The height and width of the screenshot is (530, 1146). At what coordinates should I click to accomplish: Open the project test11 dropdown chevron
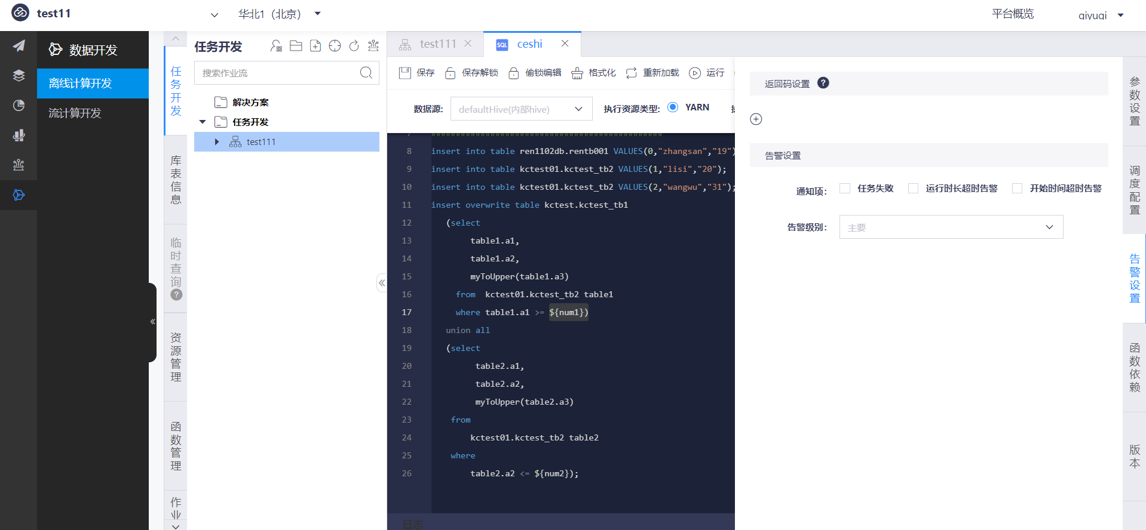click(x=215, y=15)
